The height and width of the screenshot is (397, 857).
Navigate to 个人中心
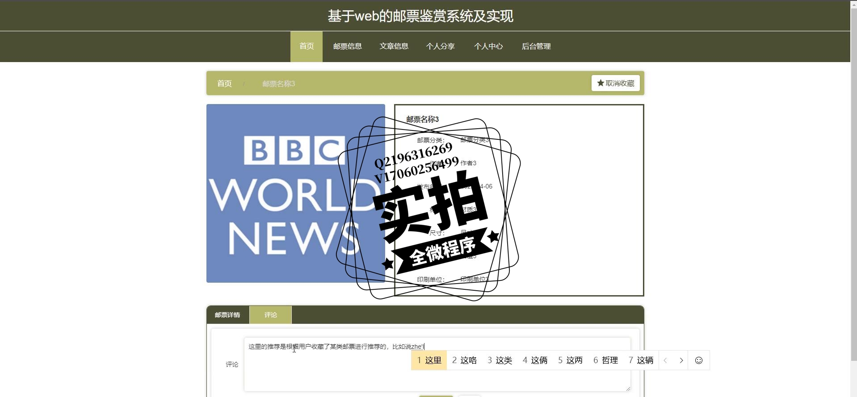(488, 46)
